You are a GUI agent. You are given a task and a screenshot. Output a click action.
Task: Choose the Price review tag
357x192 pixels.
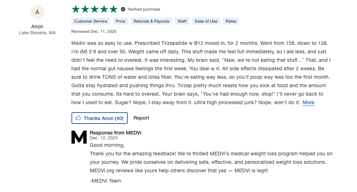120,21
